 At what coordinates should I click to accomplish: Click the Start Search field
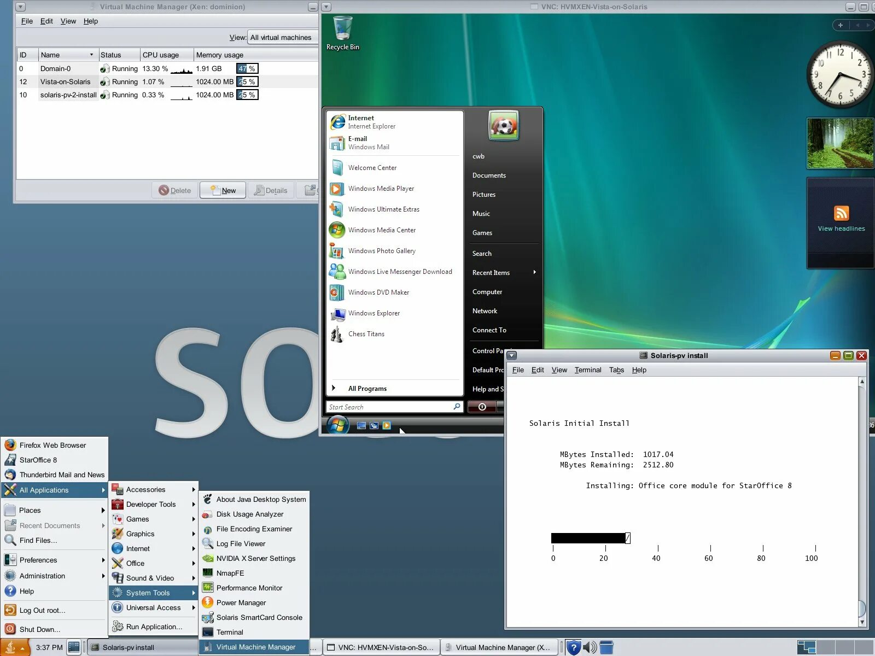click(x=395, y=407)
